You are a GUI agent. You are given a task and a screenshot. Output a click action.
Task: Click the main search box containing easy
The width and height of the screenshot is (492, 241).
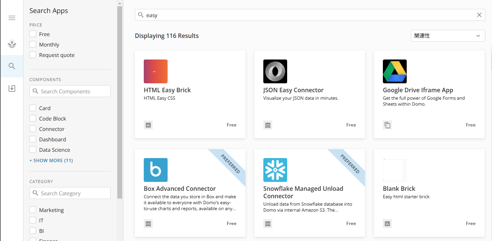coord(310,15)
